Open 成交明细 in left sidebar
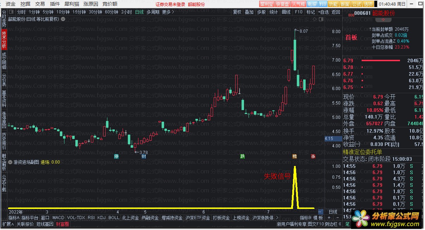 [x=4, y=60]
